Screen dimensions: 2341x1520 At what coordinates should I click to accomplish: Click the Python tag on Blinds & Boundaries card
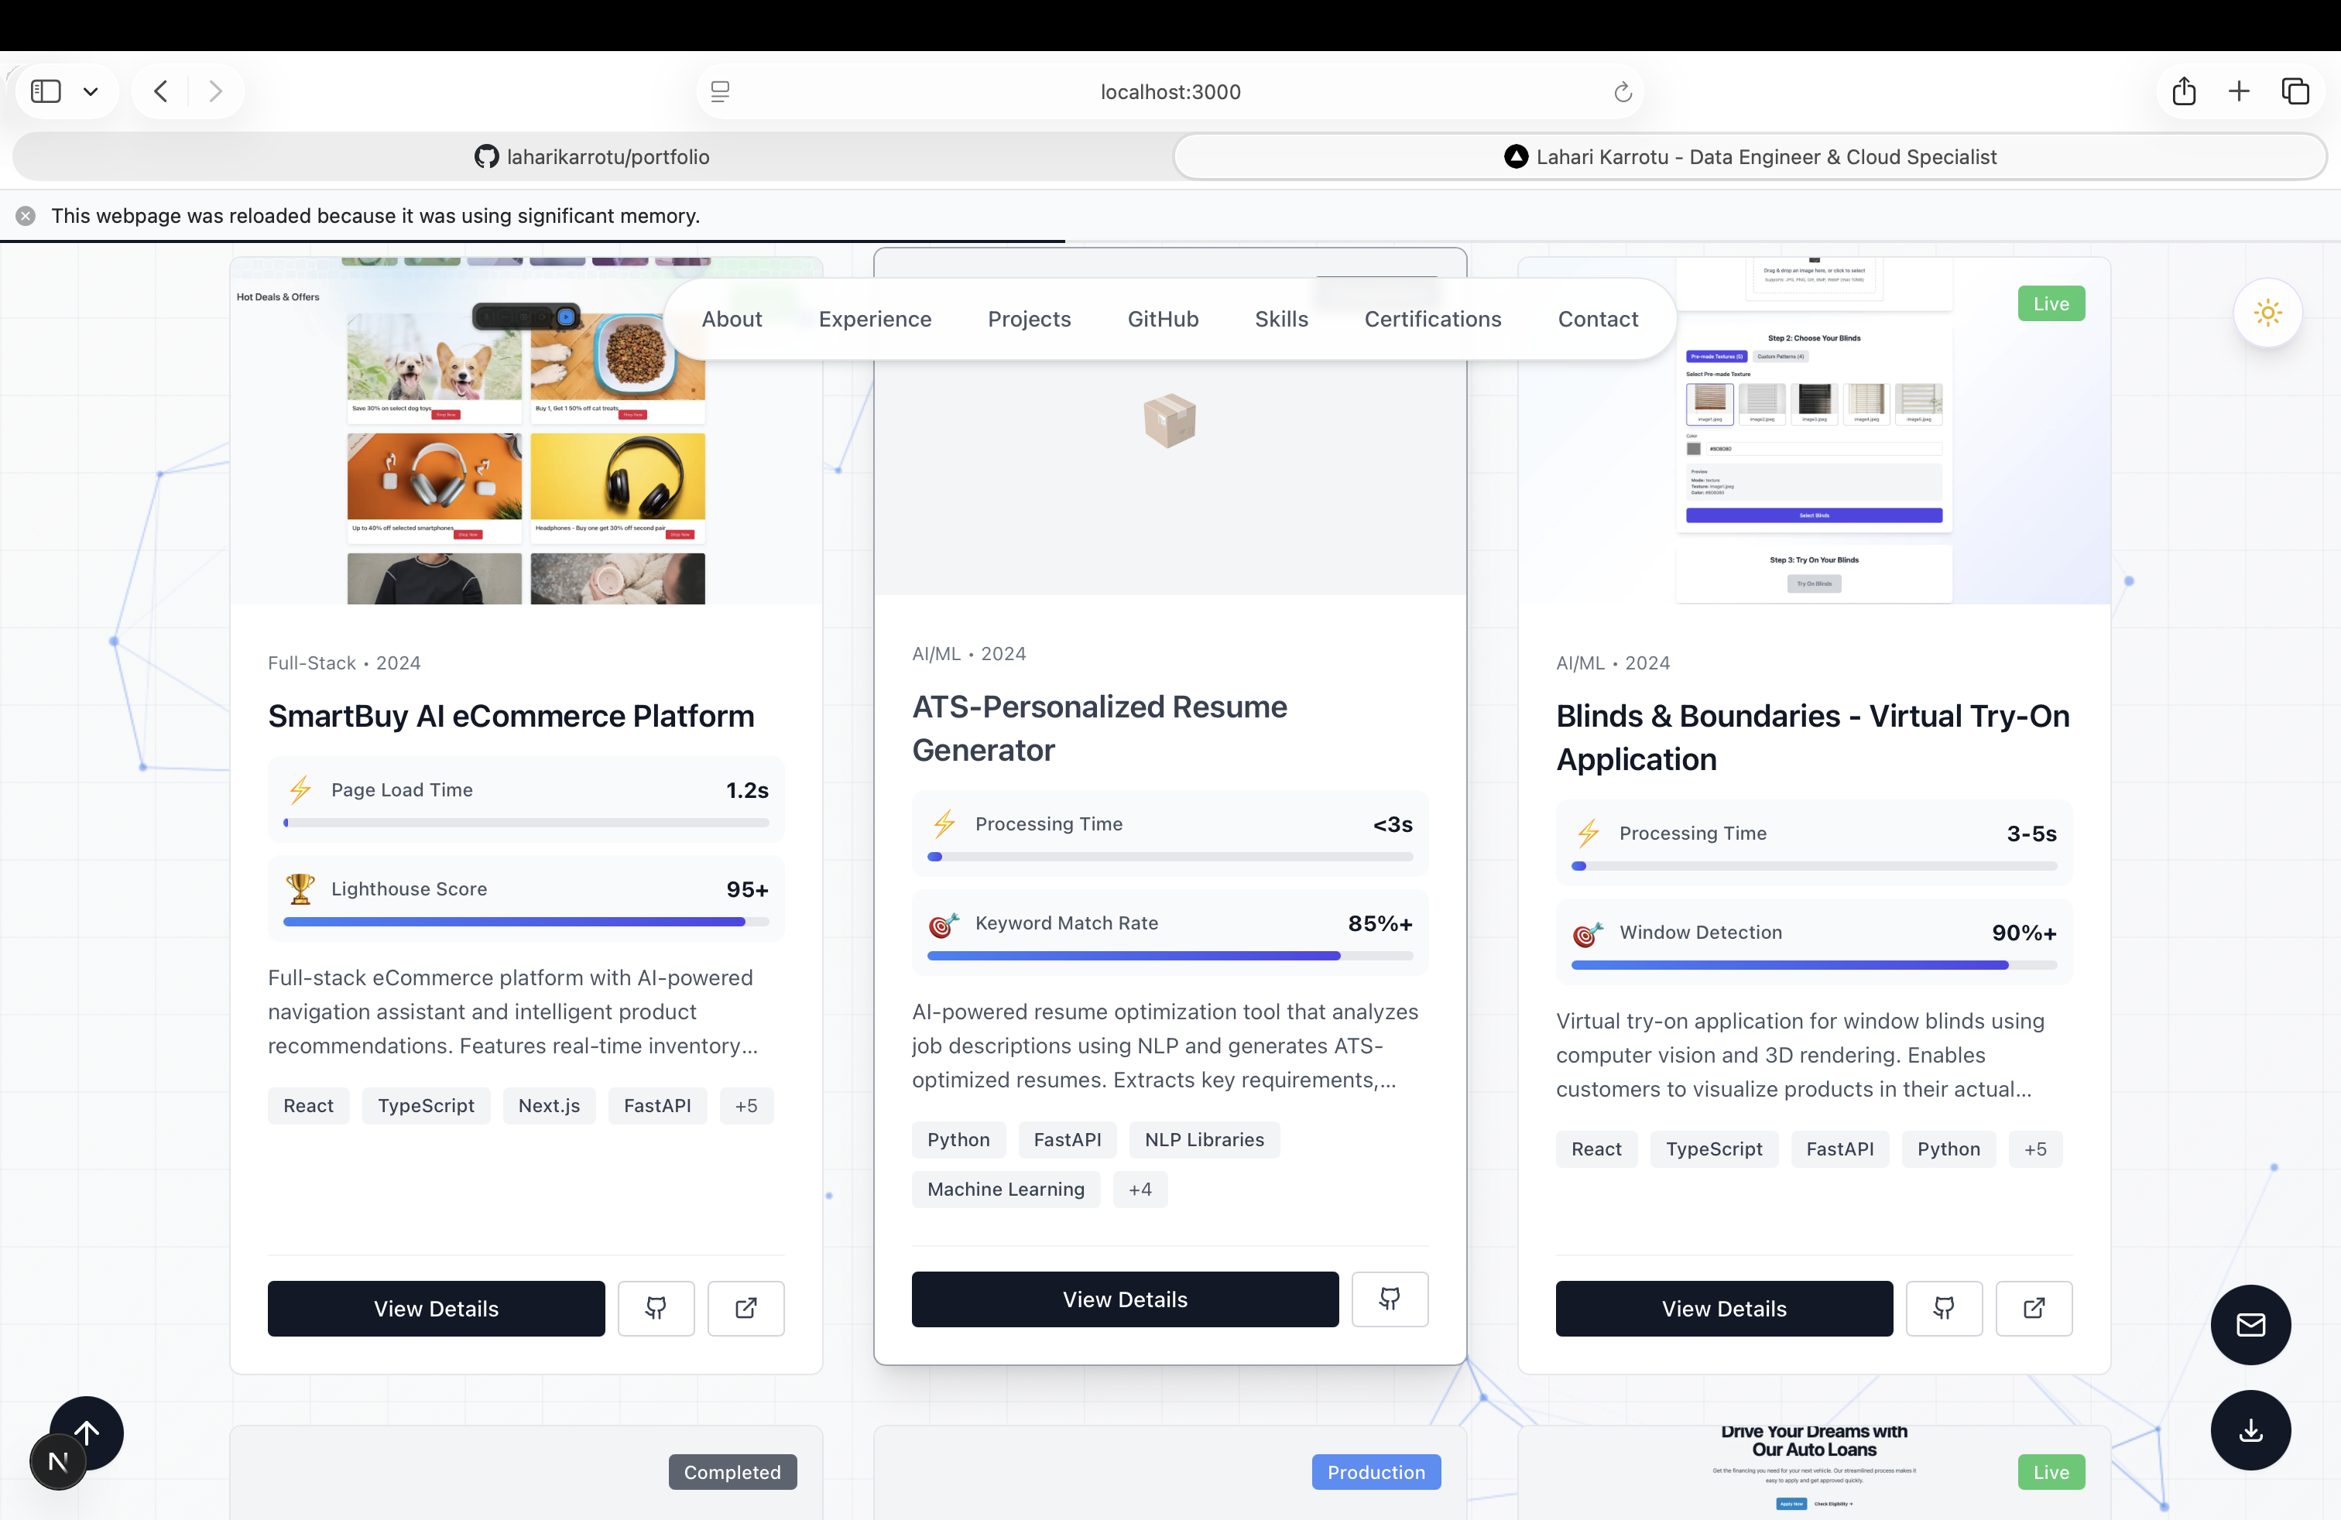click(x=1948, y=1149)
